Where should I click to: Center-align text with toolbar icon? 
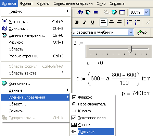[111, 22]
